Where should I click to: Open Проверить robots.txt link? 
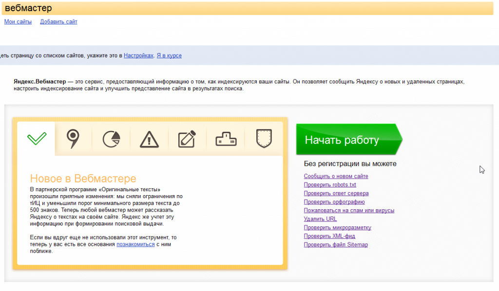coord(330,185)
